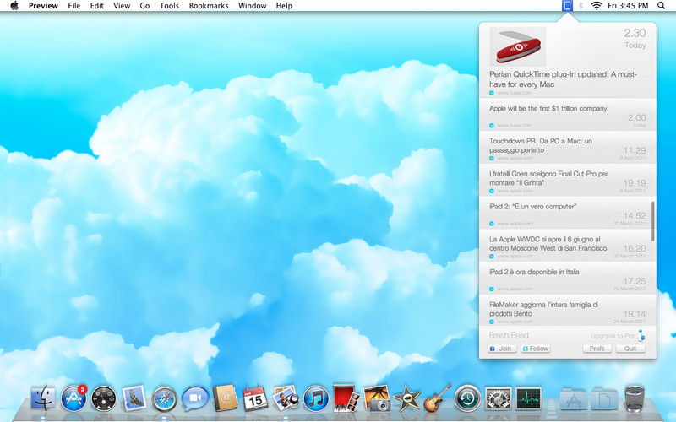Click the Swiss knife article thumbnail
The height and width of the screenshot is (422, 676).
click(x=517, y=46)
